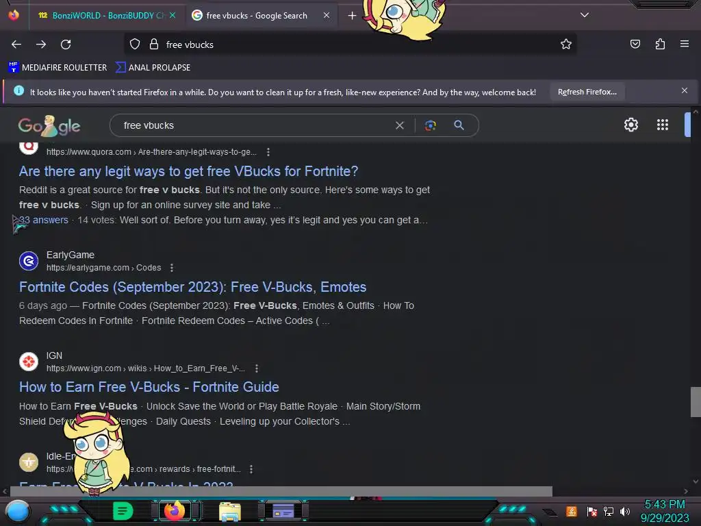
Task: Click the Google logo doodle
Action: pyautogui.click(x=49, y=126)
